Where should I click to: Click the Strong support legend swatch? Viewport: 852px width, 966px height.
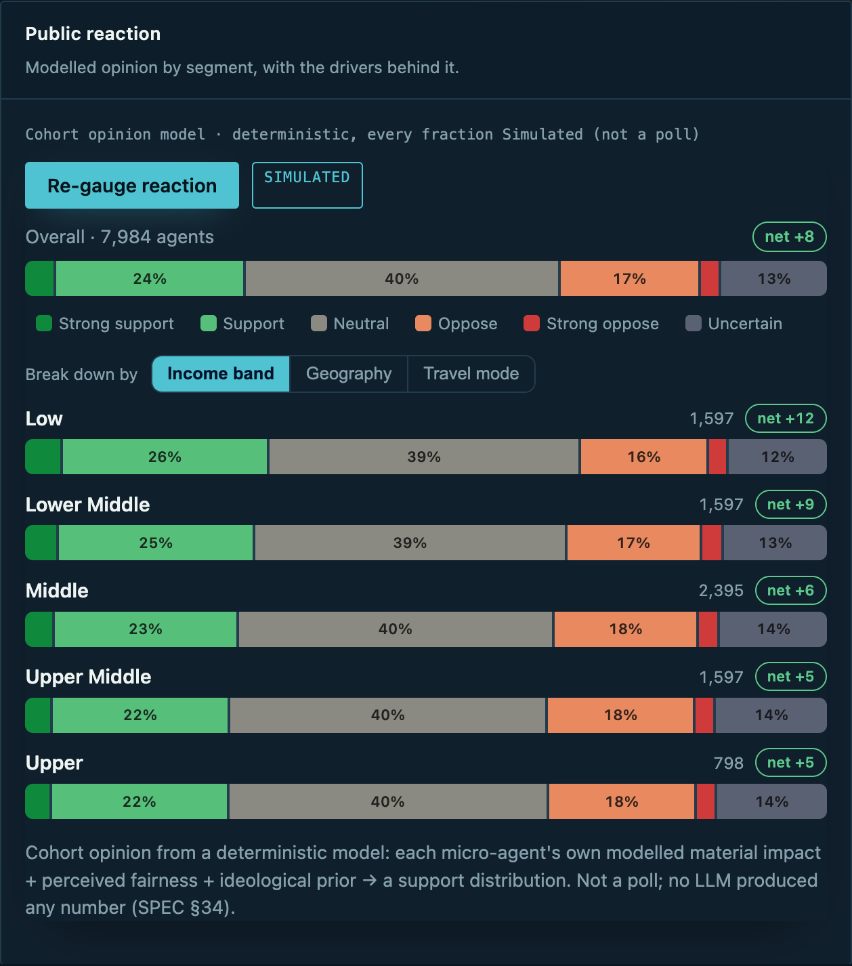pyautogui.click(x=44, y=323)
